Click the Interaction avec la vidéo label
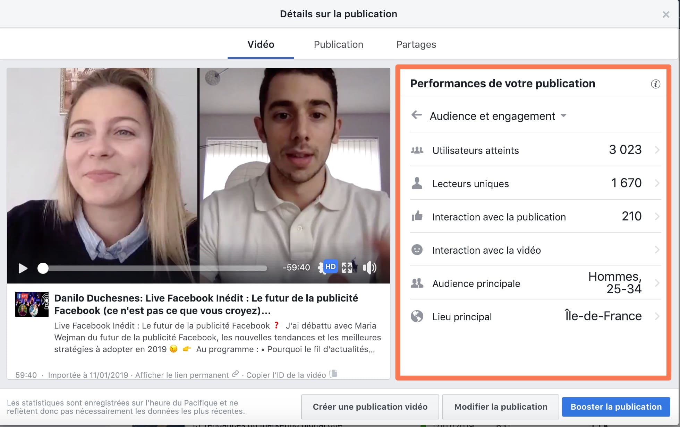 coord(486,250)
